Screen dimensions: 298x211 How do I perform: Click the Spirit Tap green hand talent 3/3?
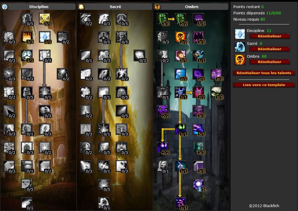tap(163, 19)
